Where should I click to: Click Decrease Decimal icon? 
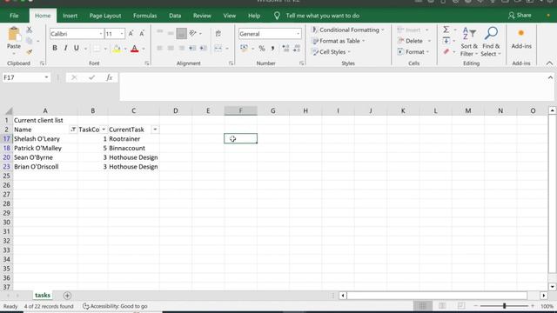(297, 49)
